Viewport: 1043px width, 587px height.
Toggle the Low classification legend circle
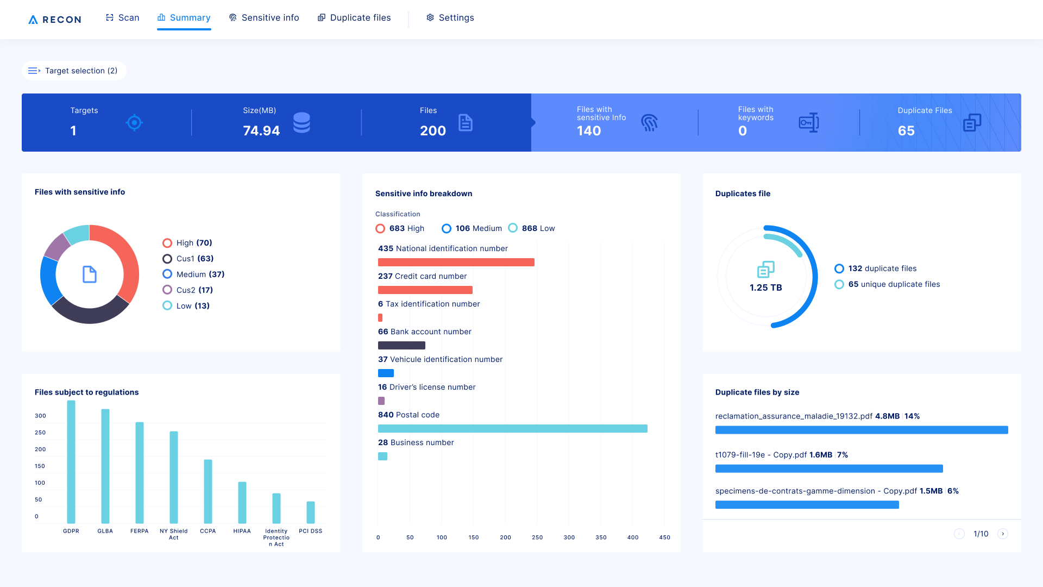coord(513,228)
